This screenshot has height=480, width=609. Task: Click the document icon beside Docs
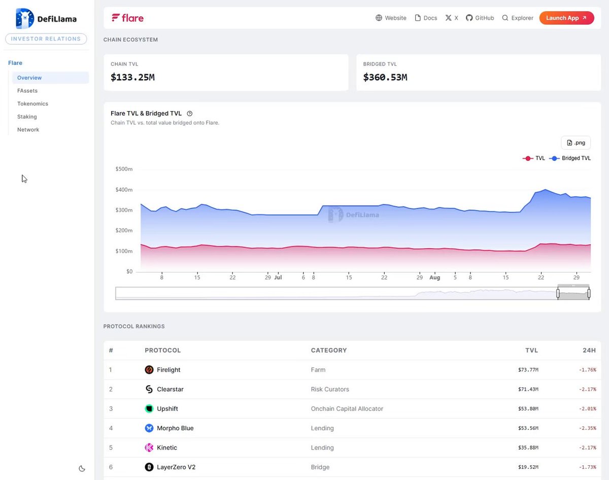coord(418,18)
